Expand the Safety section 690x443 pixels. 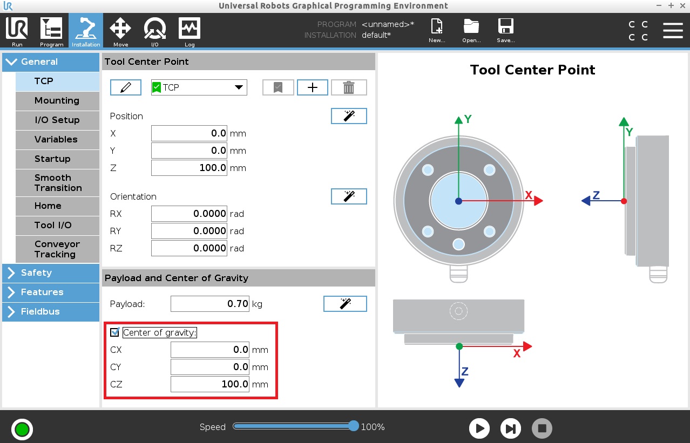[x=51, y=272]
